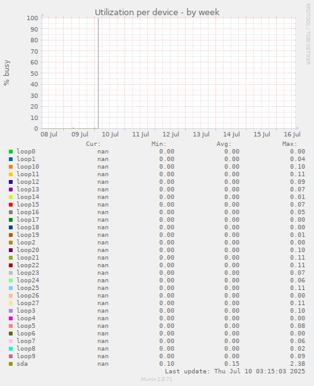The height and width of the screenshot is (386, 314).
Task: Click the loop5 Max value 0.08
Action: click(x=298, y=326)
